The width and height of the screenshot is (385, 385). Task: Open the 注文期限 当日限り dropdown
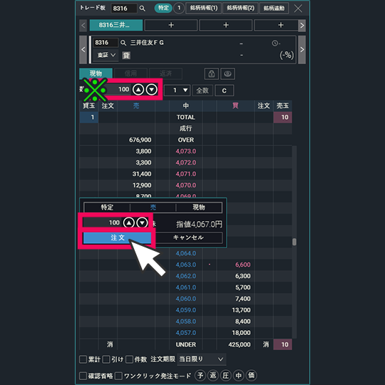(201, 359)
